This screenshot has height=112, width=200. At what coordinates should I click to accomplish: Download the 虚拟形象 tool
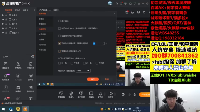tap(6, 89)
